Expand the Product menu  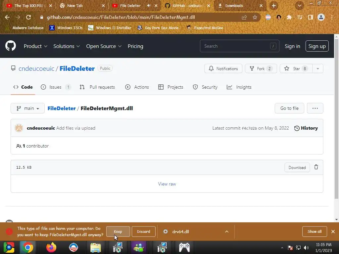(35, 46)
